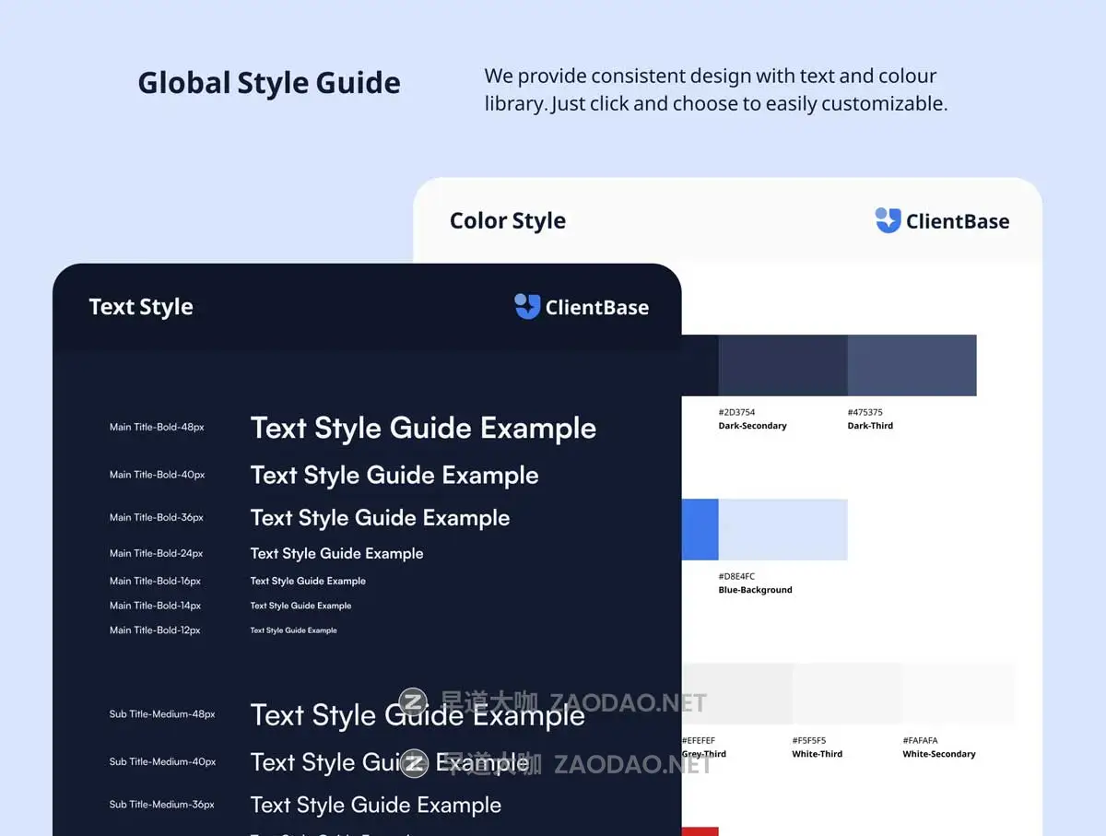
Task: Click the 'Blue-Background' color name
Action: (756, 590)
